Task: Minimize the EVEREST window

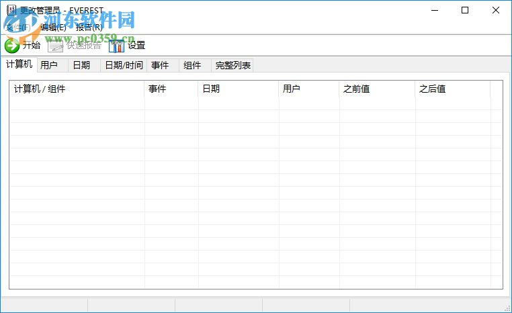Action: pyautogui.click(x=435, y=10)
